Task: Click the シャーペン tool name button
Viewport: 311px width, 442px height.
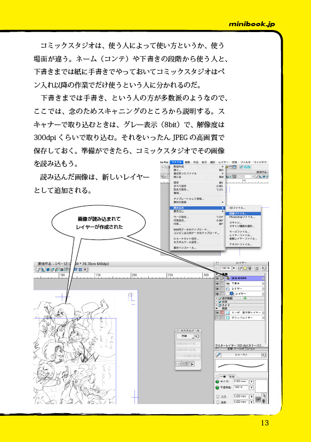Action: 241,355
